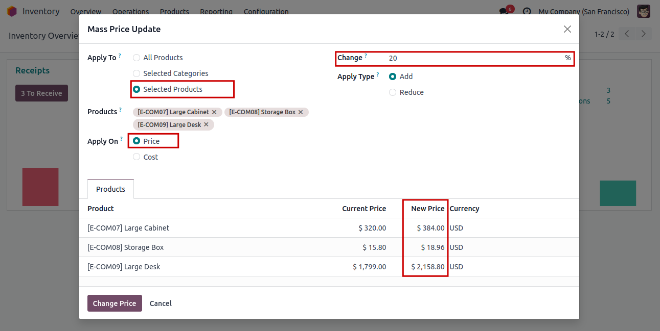Open the activities clock icon

click(x=527, y=11)
